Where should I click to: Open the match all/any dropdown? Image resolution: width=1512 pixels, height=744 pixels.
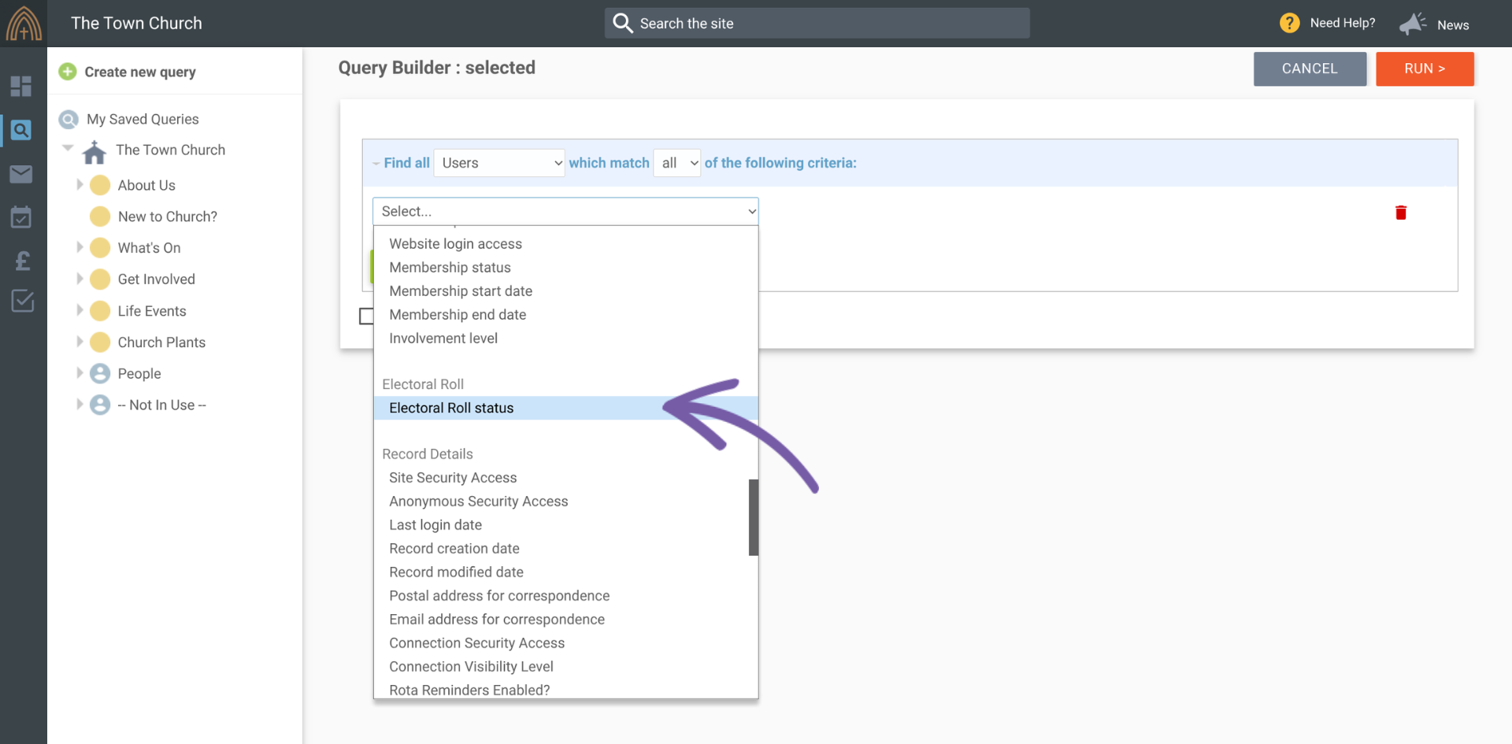pos(676,163)
